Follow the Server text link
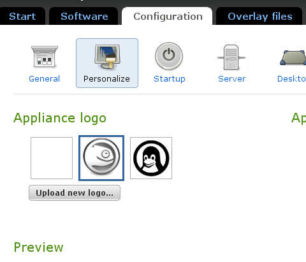The width and height of the screenshot is (306, 262). pos(231,79)
